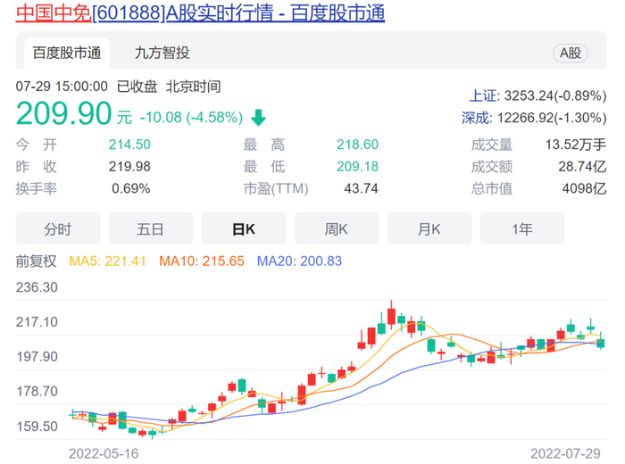The image size is (625, 464).
Task: Click the 最高 value 218.60
Action: [x=357, y=145]
